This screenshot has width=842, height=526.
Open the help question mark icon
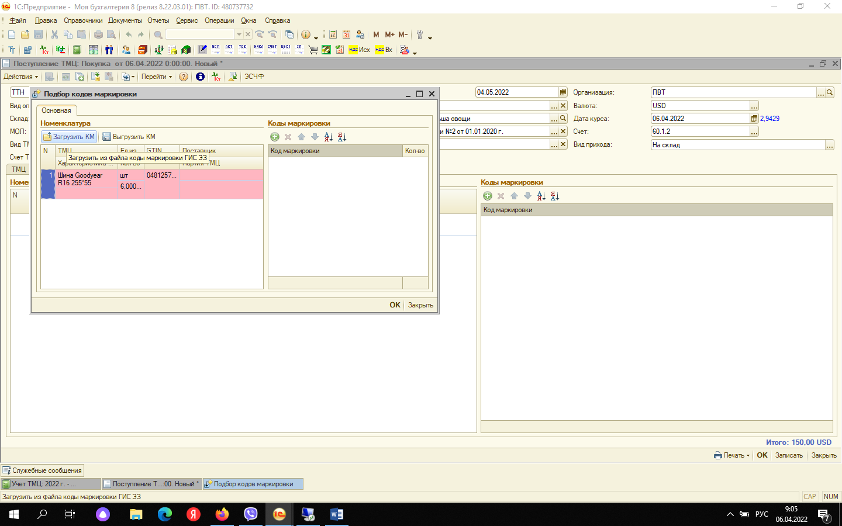coord(184,77)
